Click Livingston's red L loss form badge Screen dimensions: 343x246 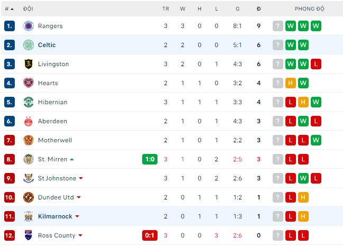pos(316,64)
